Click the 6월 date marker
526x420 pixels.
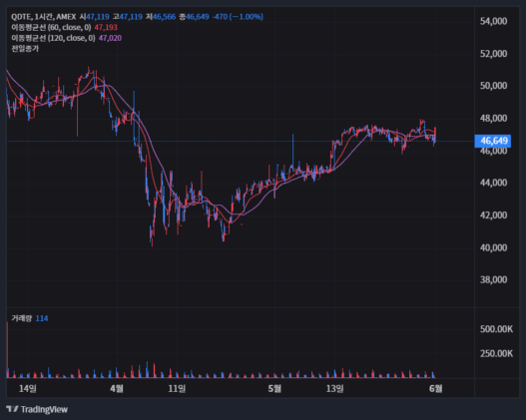pos(436,388)
